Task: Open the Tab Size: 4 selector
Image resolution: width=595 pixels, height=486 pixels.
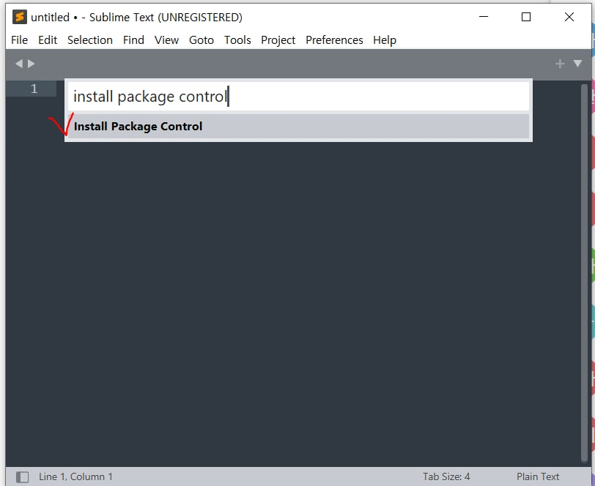Action: point(446,476)
